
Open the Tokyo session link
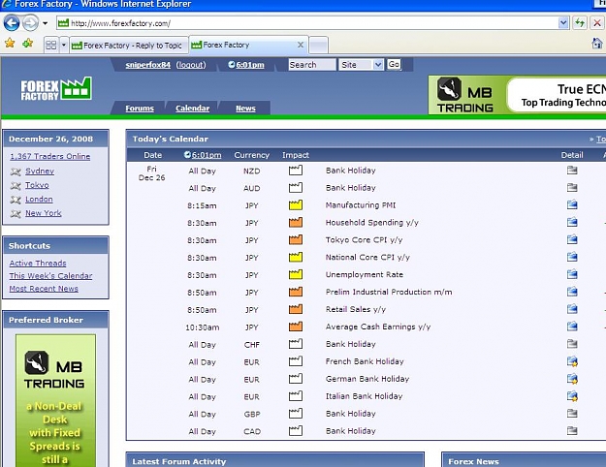[37, 185]
